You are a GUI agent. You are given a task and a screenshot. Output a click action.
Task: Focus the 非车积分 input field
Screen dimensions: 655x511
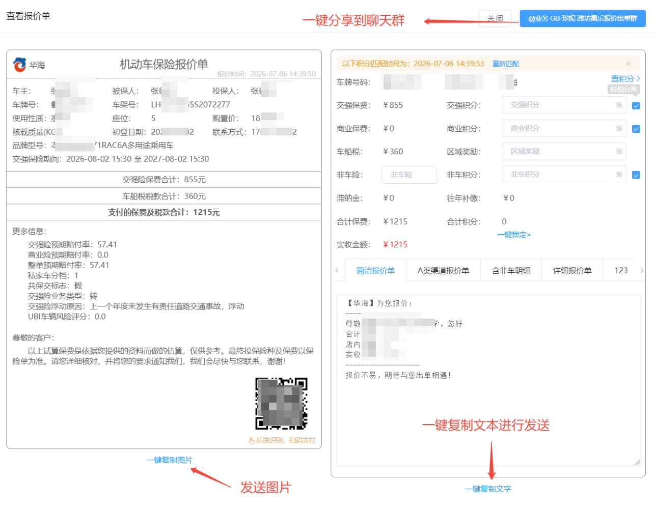pyautogui.click(x=564, y=175)
